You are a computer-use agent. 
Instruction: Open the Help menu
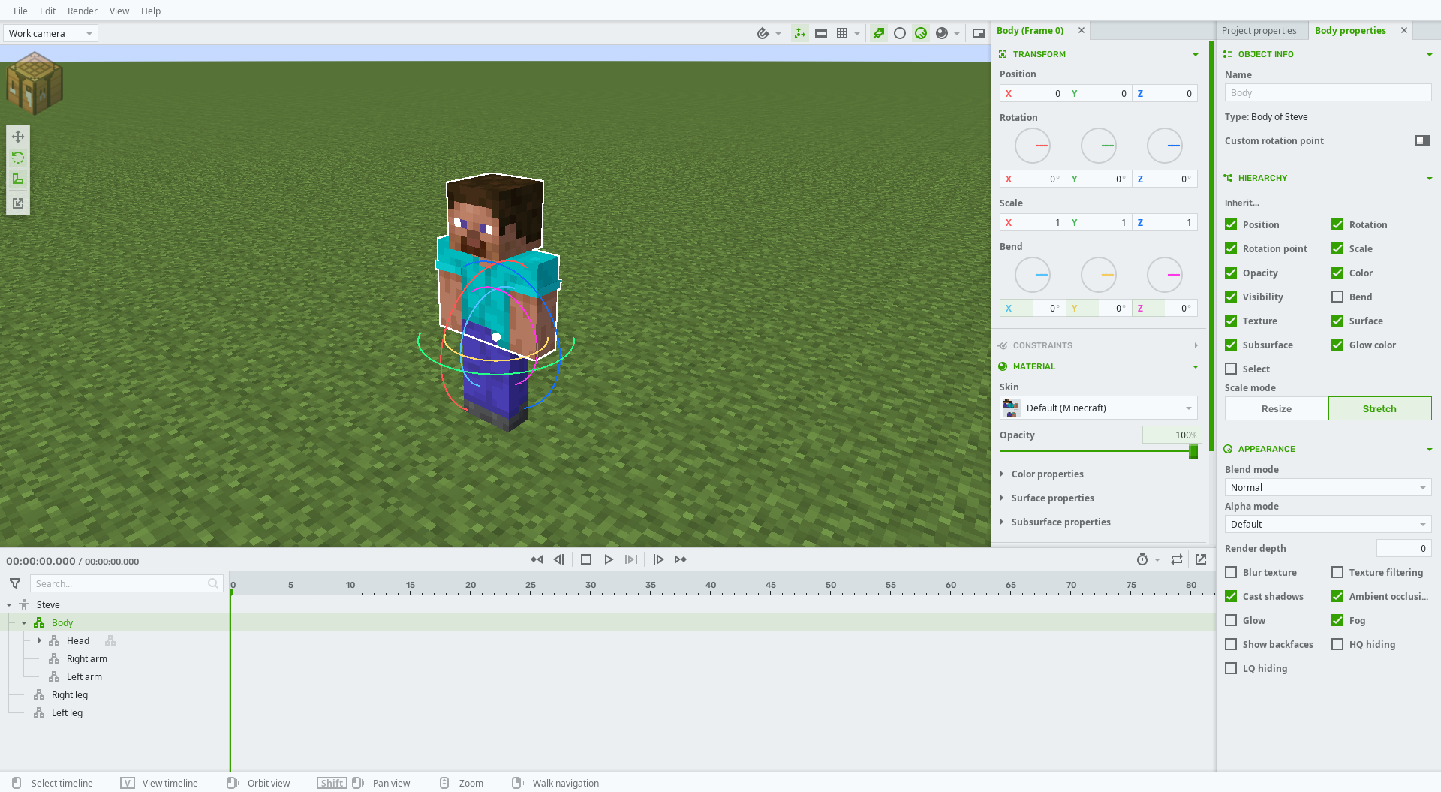point(151,11)
